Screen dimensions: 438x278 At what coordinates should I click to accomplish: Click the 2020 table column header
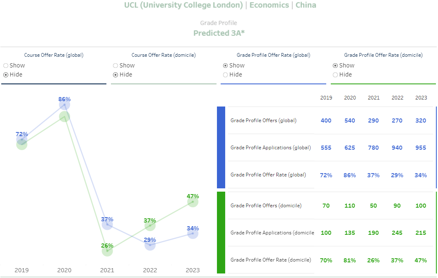tap(350, 98)
